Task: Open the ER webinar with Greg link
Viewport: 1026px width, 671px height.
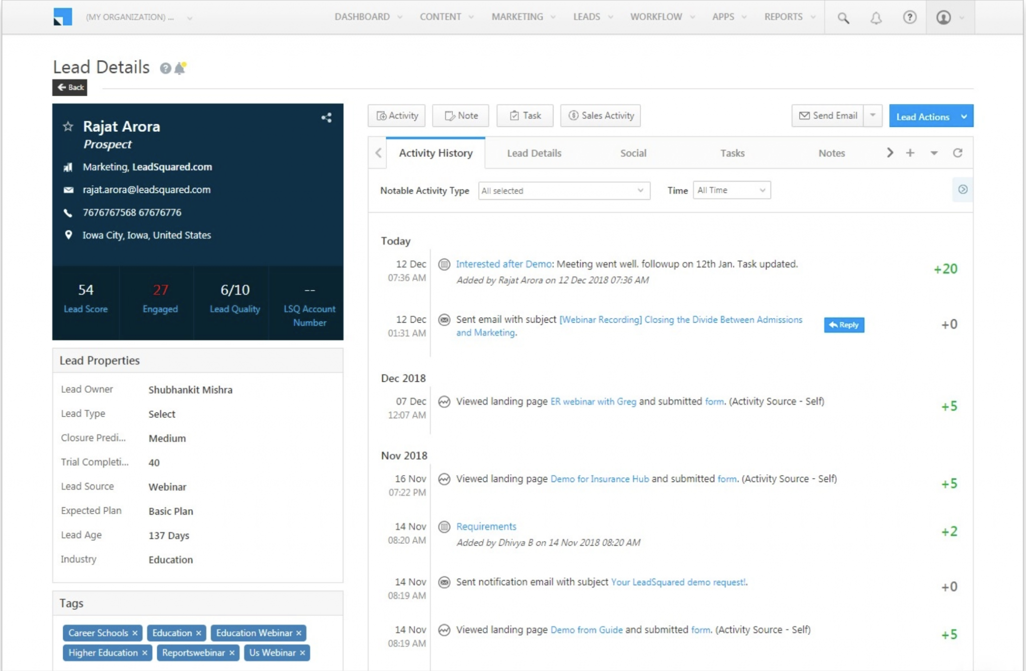Action: pyautogui.click(x=593, y=401)
